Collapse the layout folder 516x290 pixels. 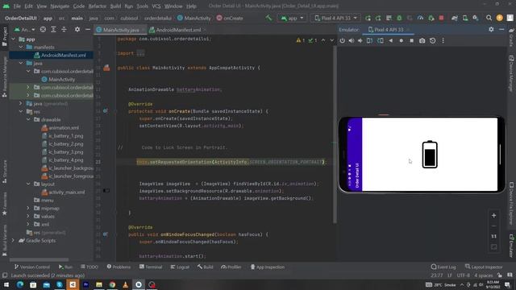tap(28, 184)
